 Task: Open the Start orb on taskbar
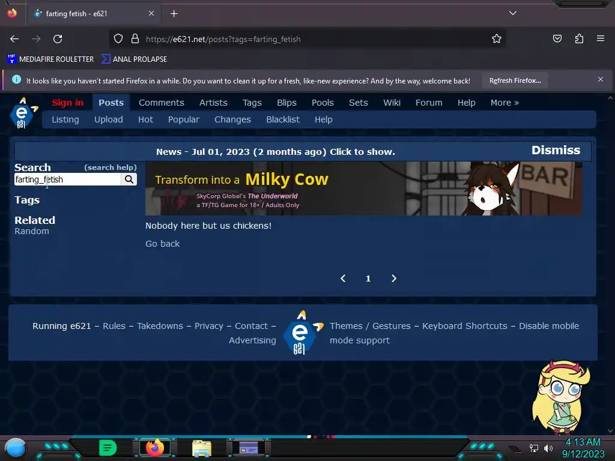[x=16, y=448]
